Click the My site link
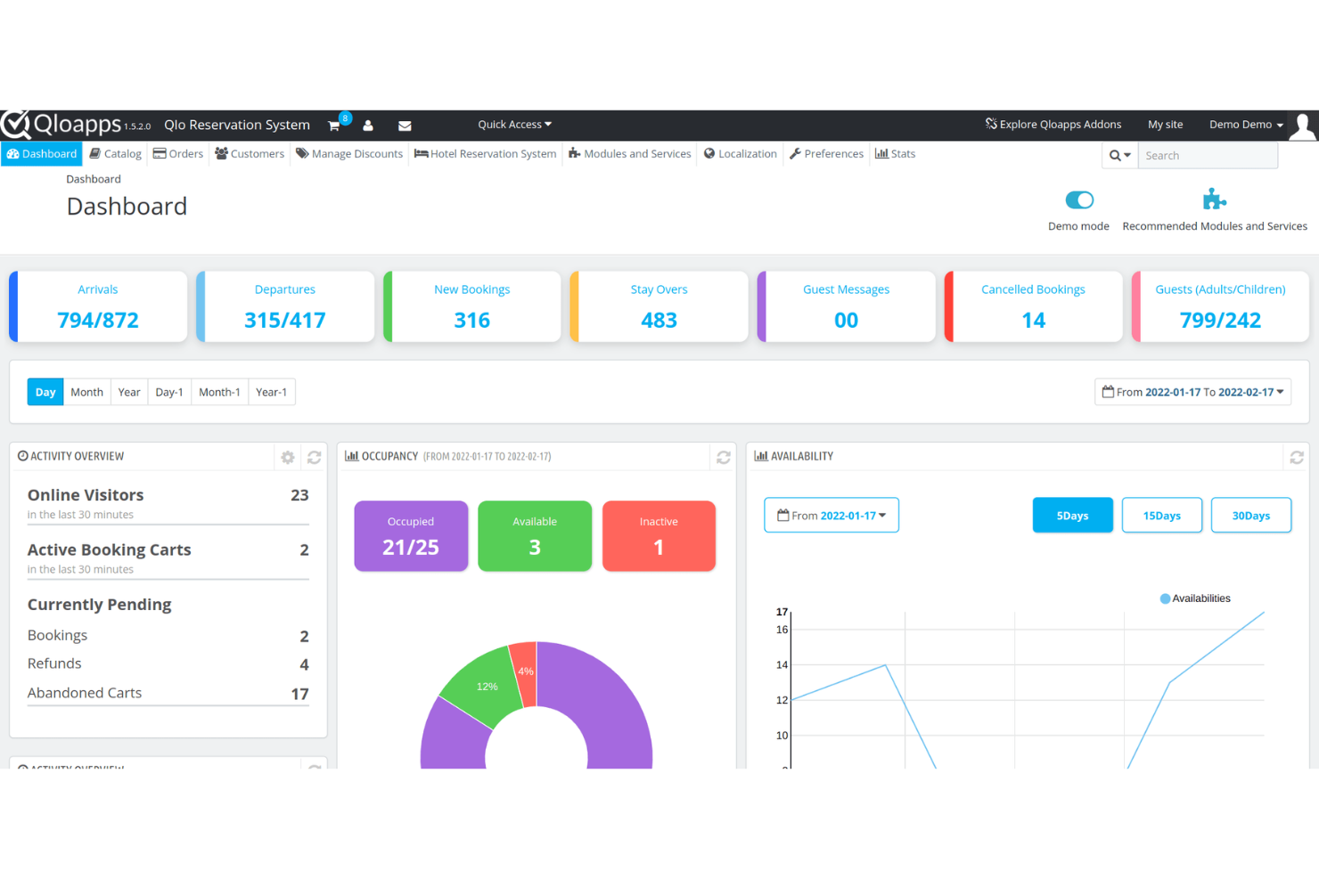Viewport: 1319px width, 879px height. click(1166, 125)
